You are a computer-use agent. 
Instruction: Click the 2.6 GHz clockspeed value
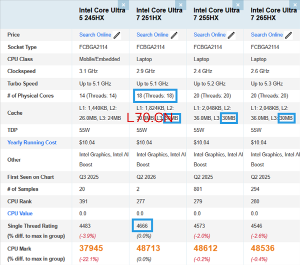coord(260,71)
